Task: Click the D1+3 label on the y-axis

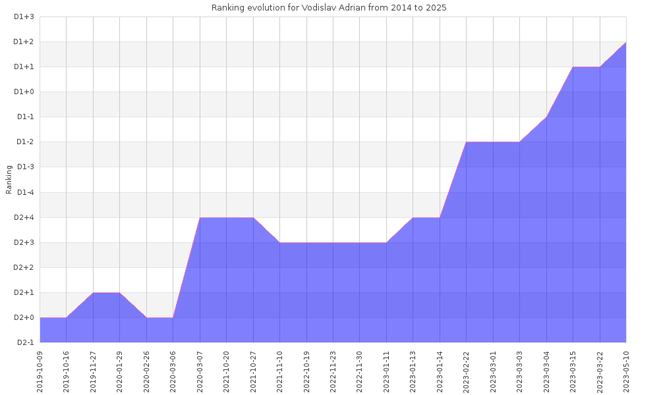Action: 24,16
